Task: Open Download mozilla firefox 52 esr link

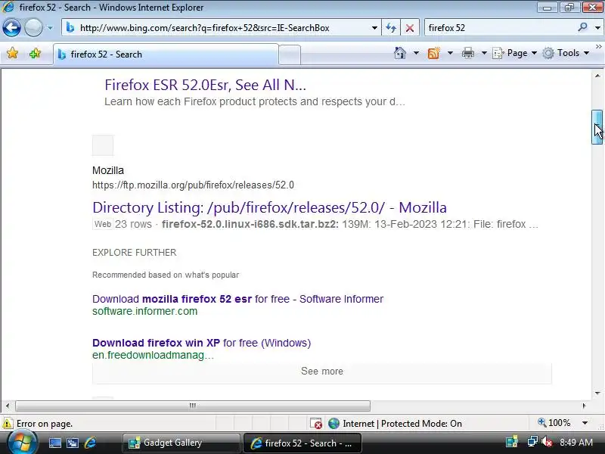Action: coord(237,299)
